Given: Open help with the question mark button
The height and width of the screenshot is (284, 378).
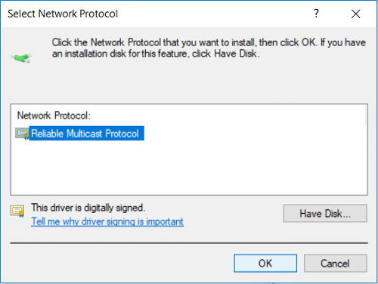Looking at the screenshot, I should (x=316, y=14).
